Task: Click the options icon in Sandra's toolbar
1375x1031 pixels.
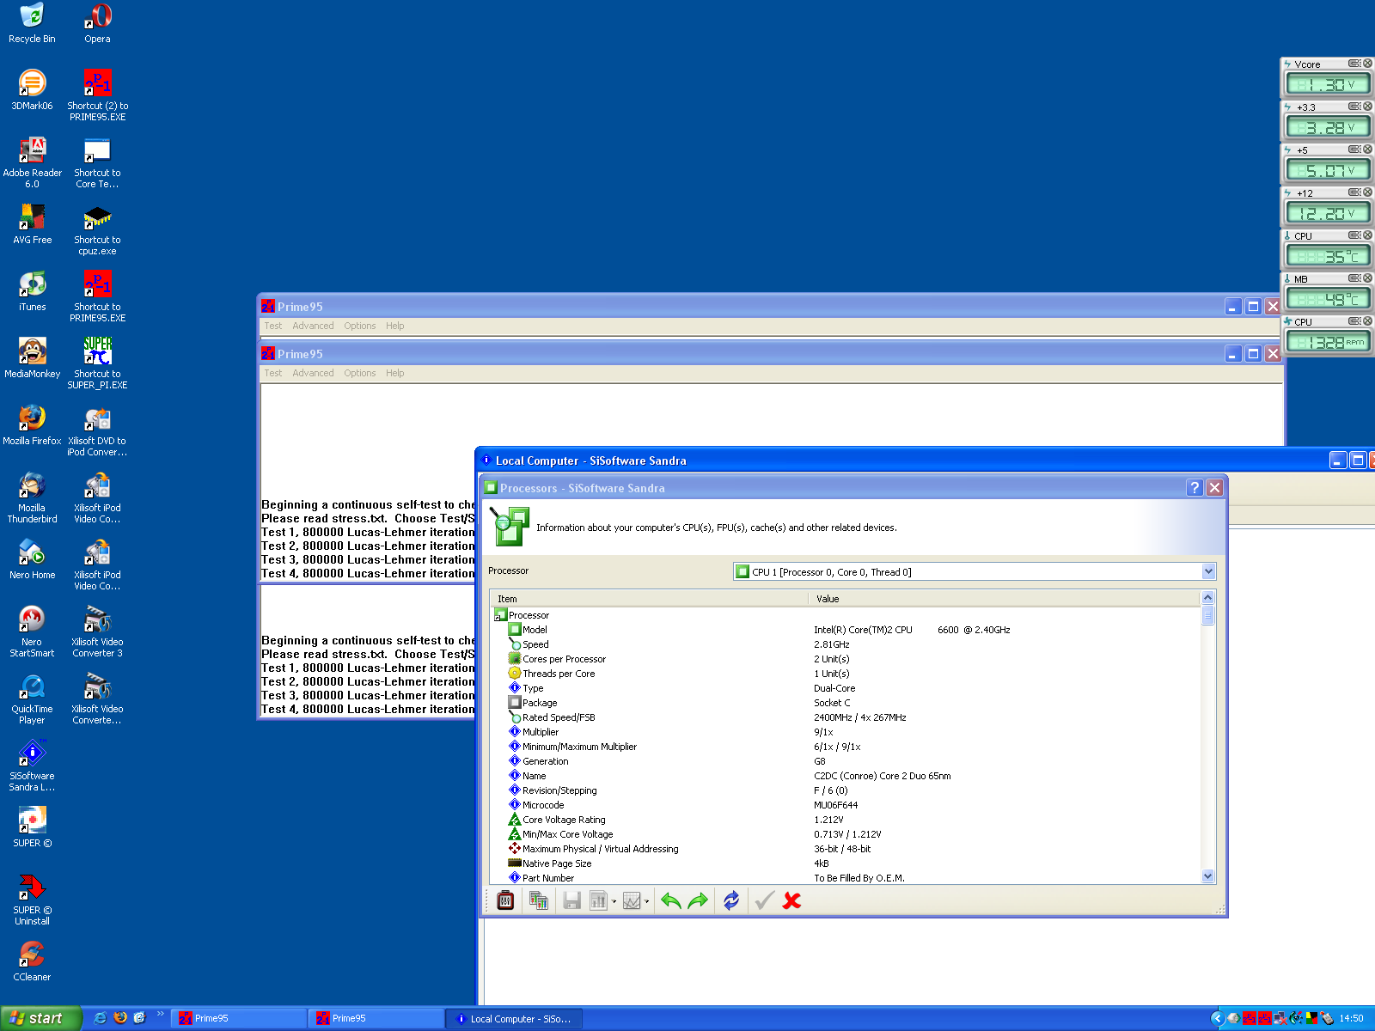Action: point(506,900)
